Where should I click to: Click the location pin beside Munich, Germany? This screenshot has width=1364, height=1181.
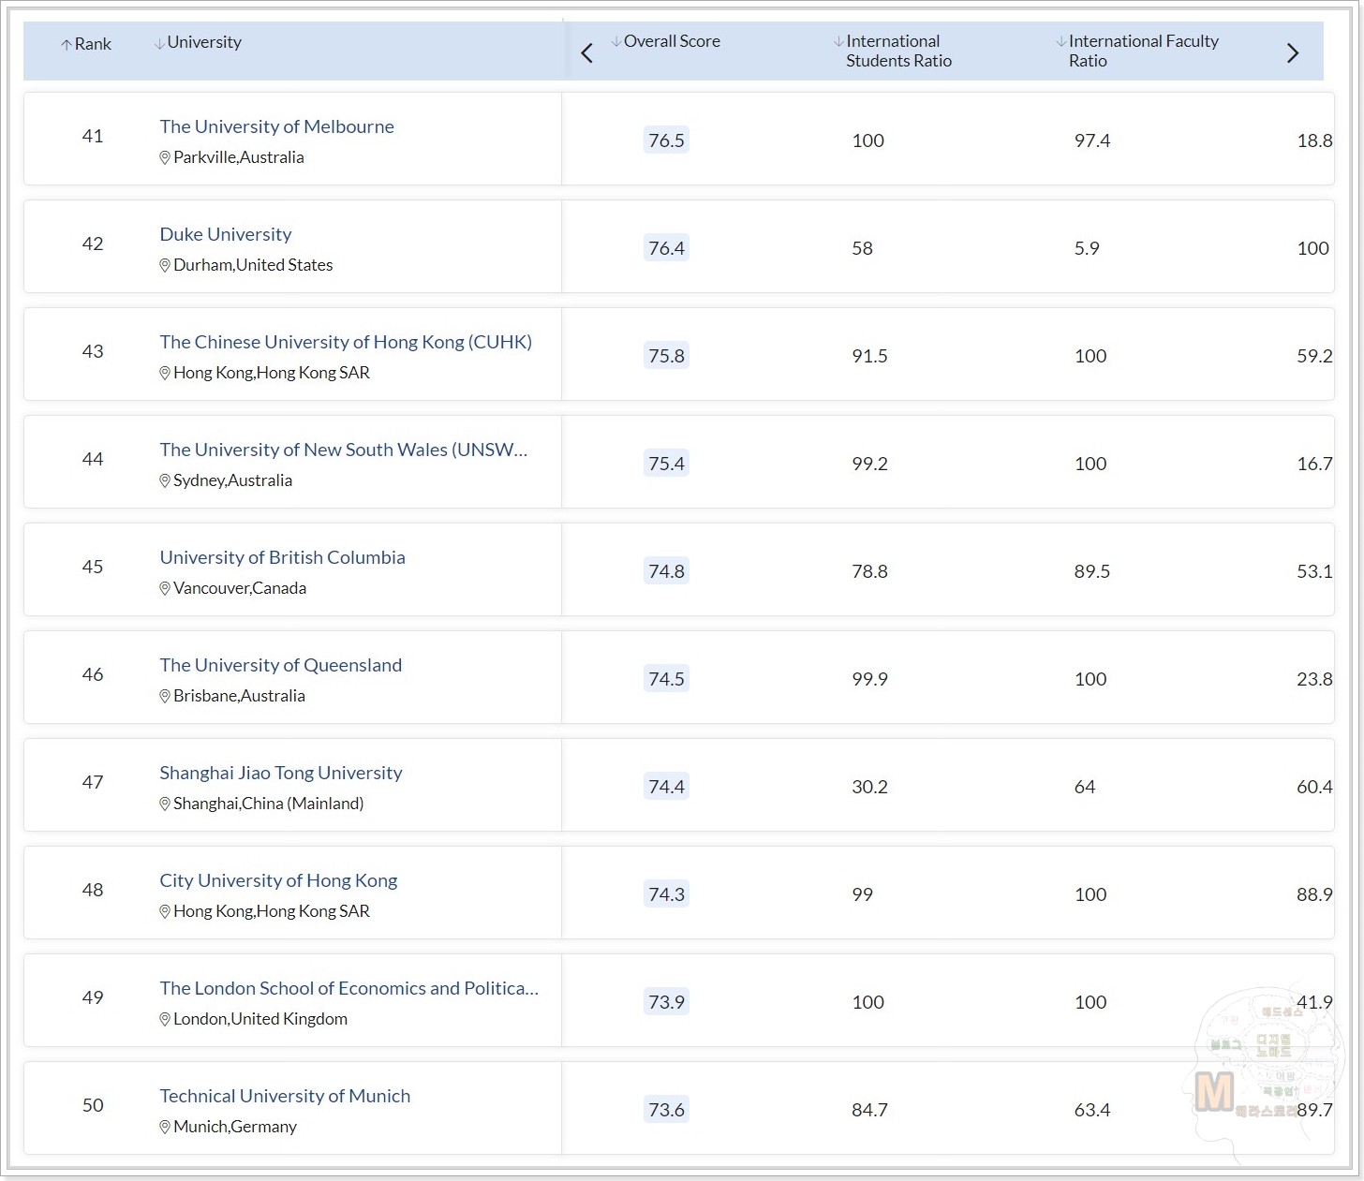(x=165, y=1127)
